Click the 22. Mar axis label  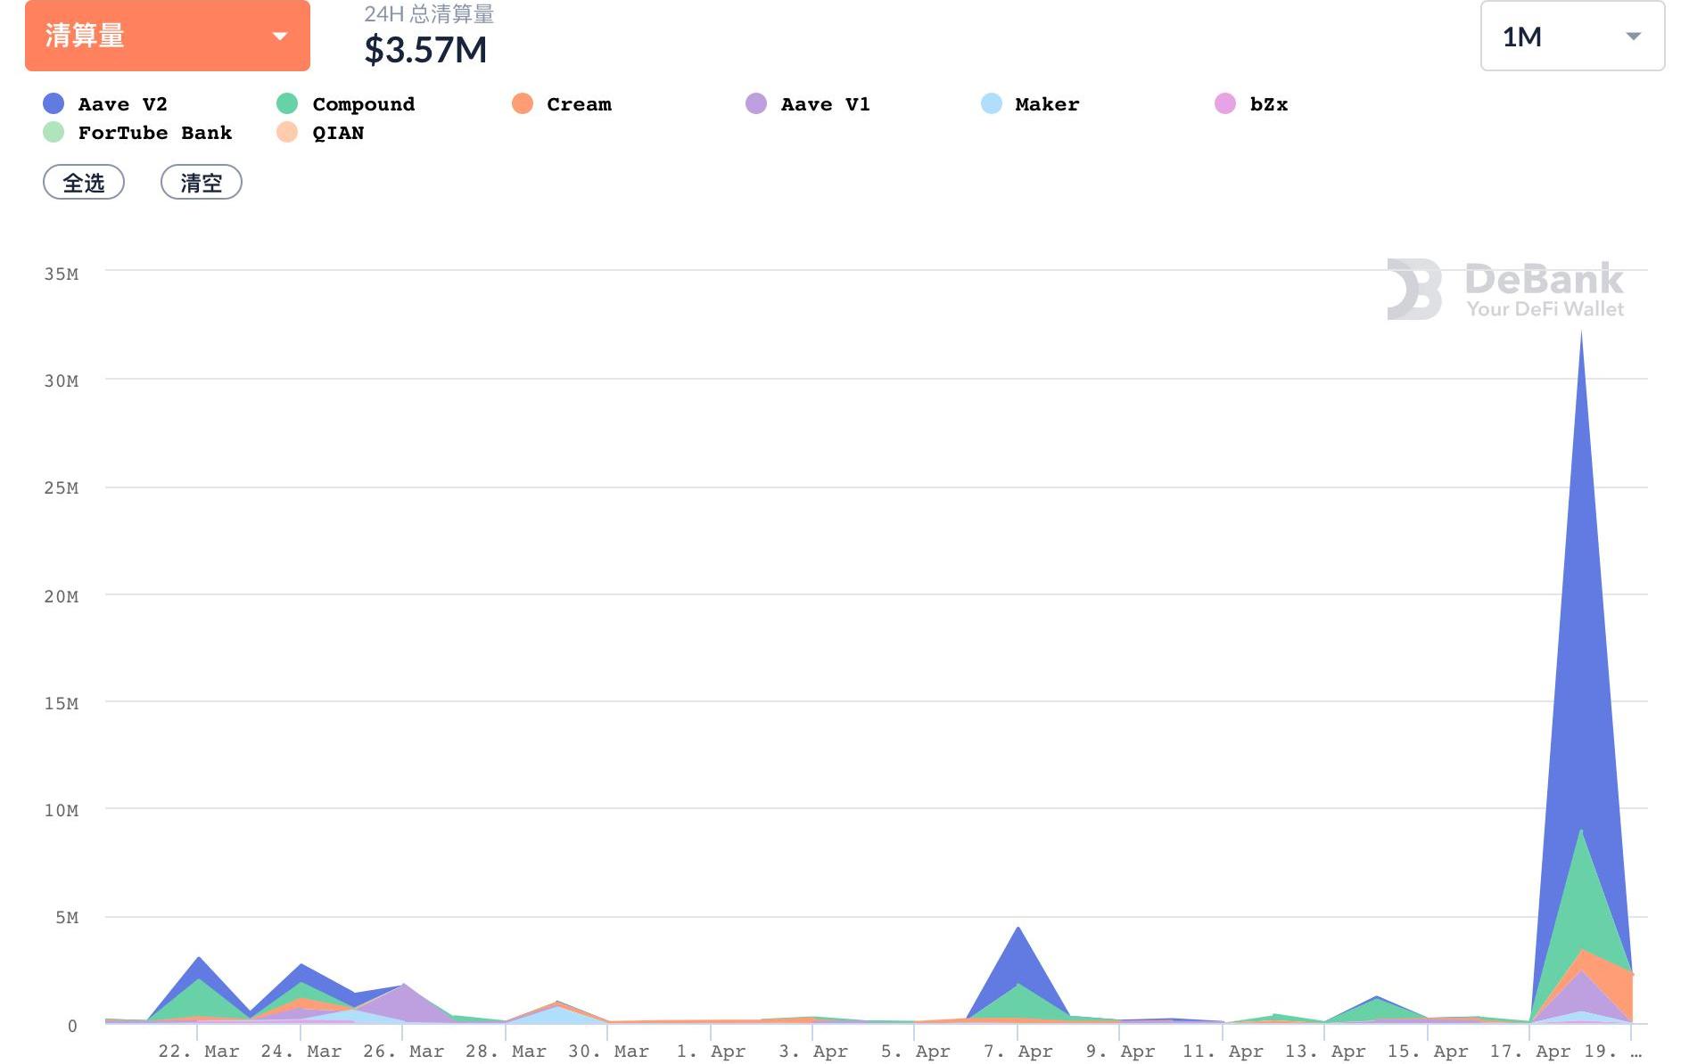pos(199,1052)
